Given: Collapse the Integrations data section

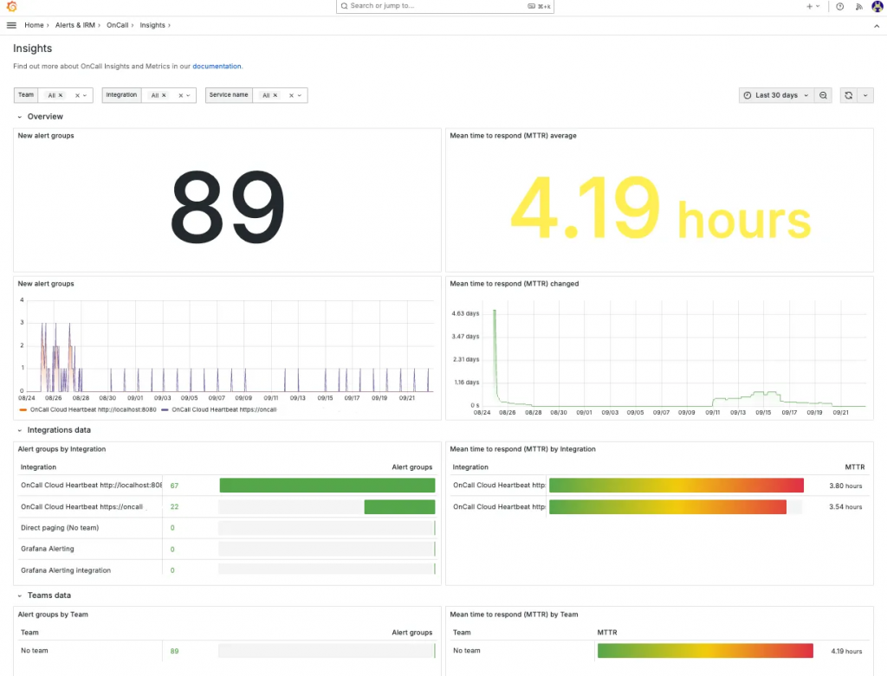Looking at the screenshot, I should tap(20, 431).
